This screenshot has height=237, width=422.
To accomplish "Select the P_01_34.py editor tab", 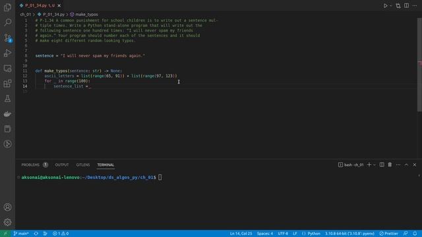I will point(40,6).
